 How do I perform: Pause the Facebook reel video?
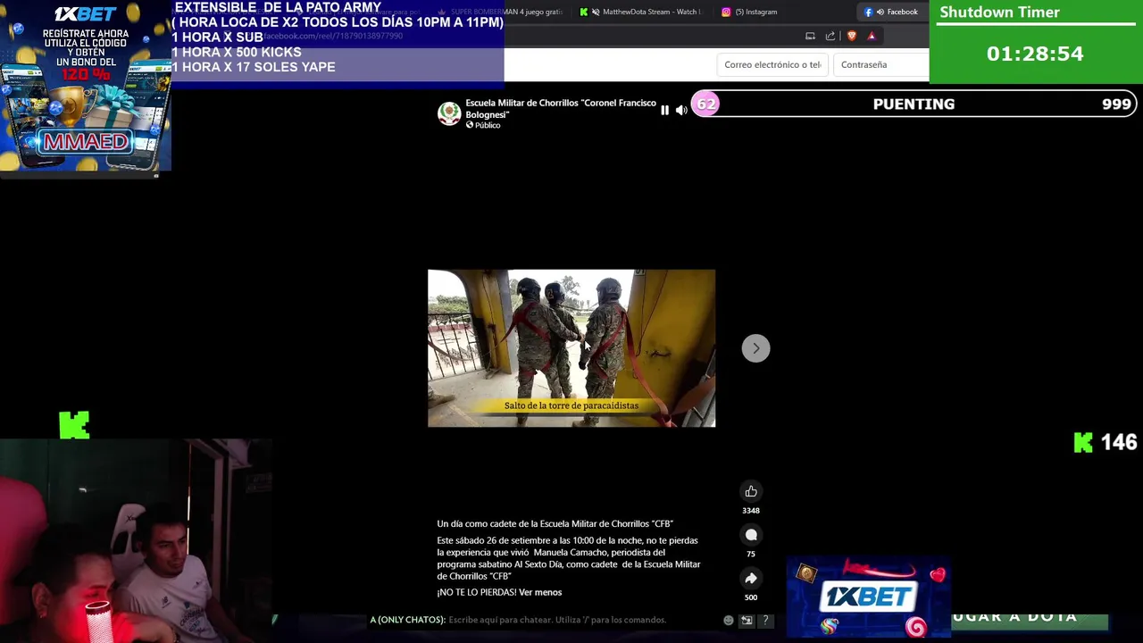[x=664, y=110]
